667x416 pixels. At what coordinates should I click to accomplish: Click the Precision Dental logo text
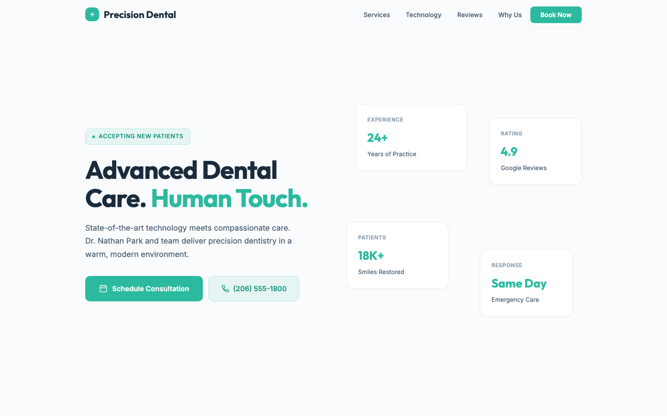tap(140, 14)
